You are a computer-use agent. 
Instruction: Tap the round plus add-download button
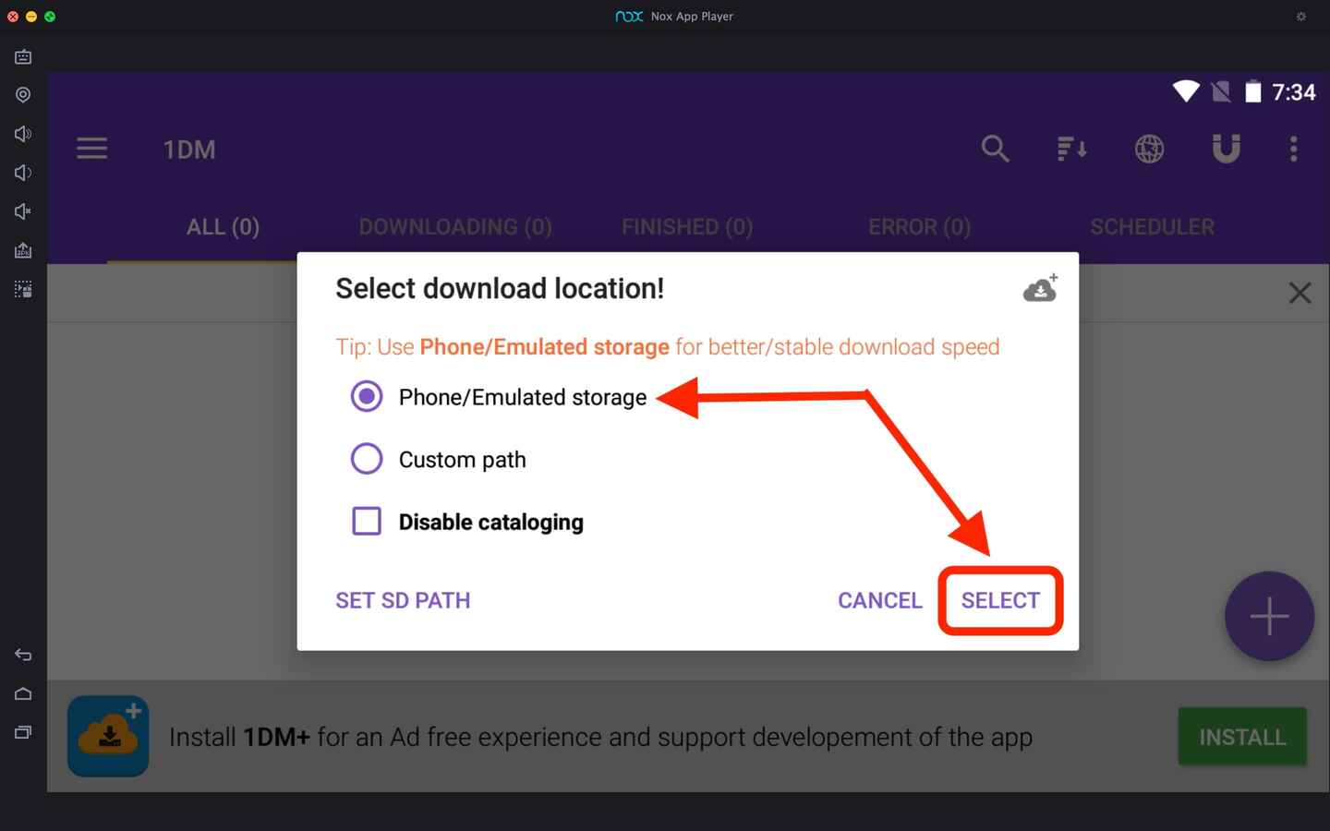1269,616
